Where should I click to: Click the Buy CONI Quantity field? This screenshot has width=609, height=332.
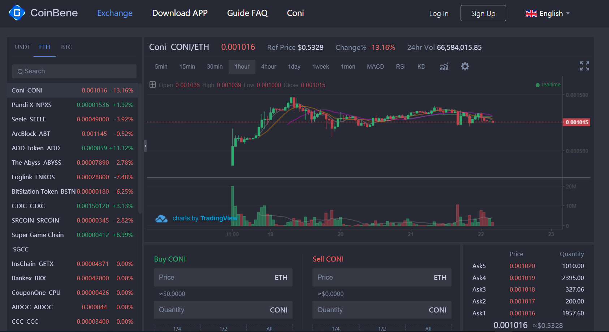pos(223,310)
